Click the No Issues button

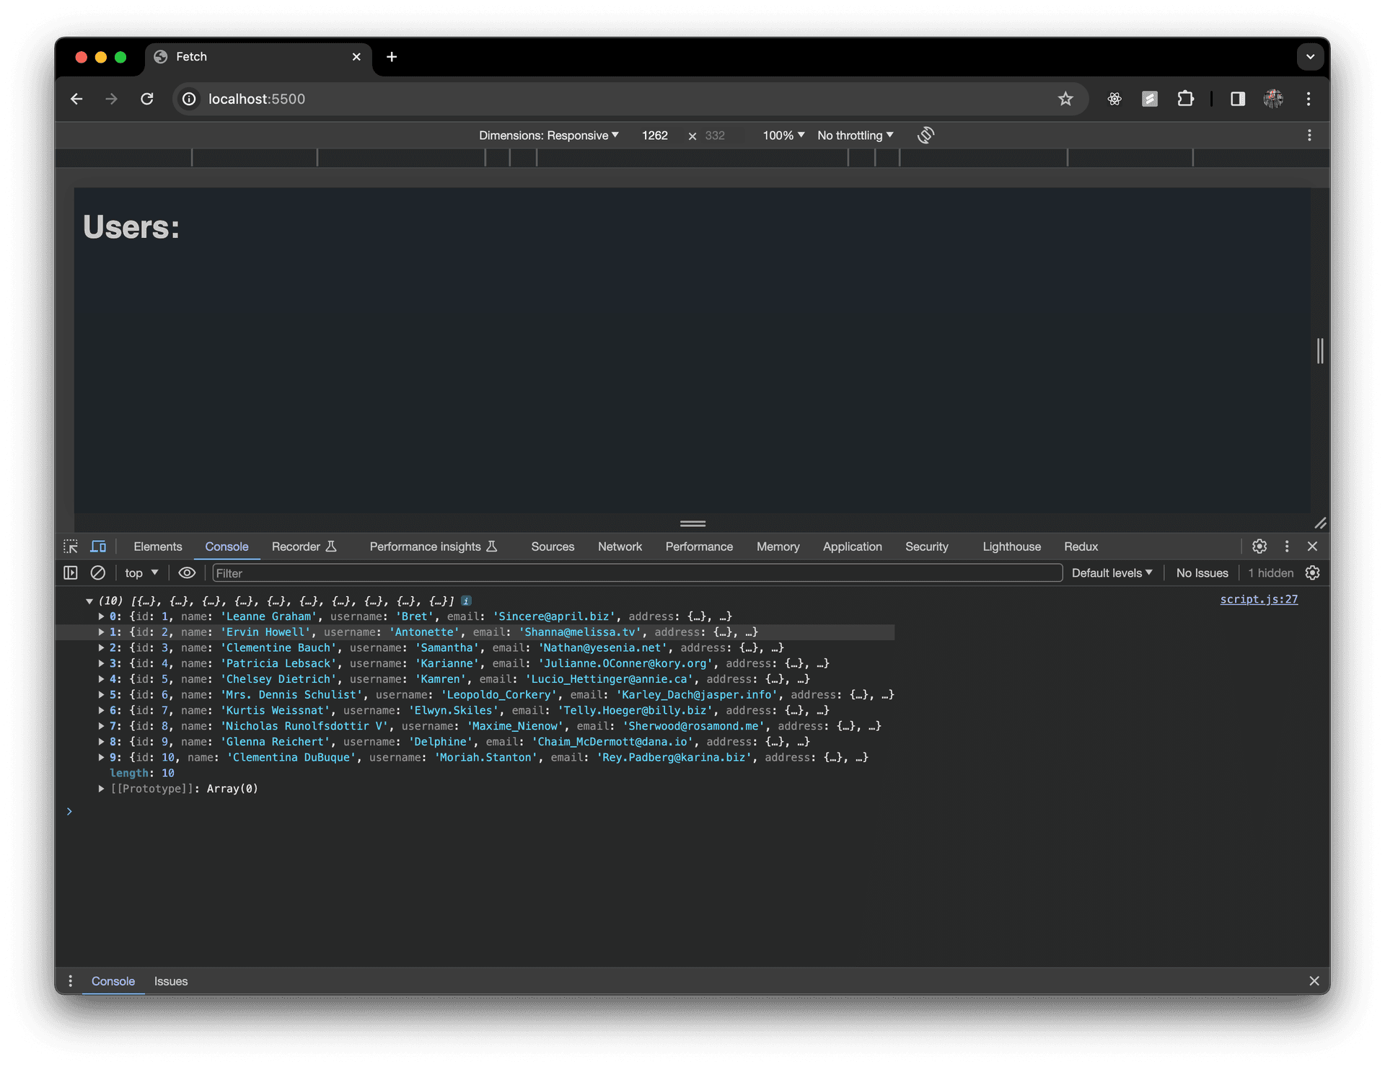coord(1202,573)
